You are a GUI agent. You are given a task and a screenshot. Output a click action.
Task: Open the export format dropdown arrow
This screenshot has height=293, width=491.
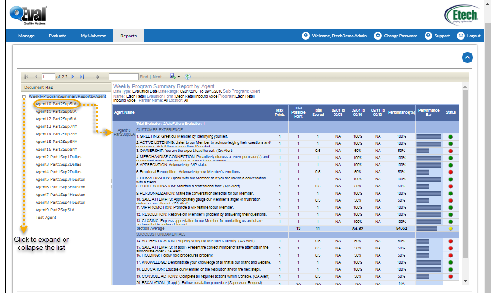(178, 76)
